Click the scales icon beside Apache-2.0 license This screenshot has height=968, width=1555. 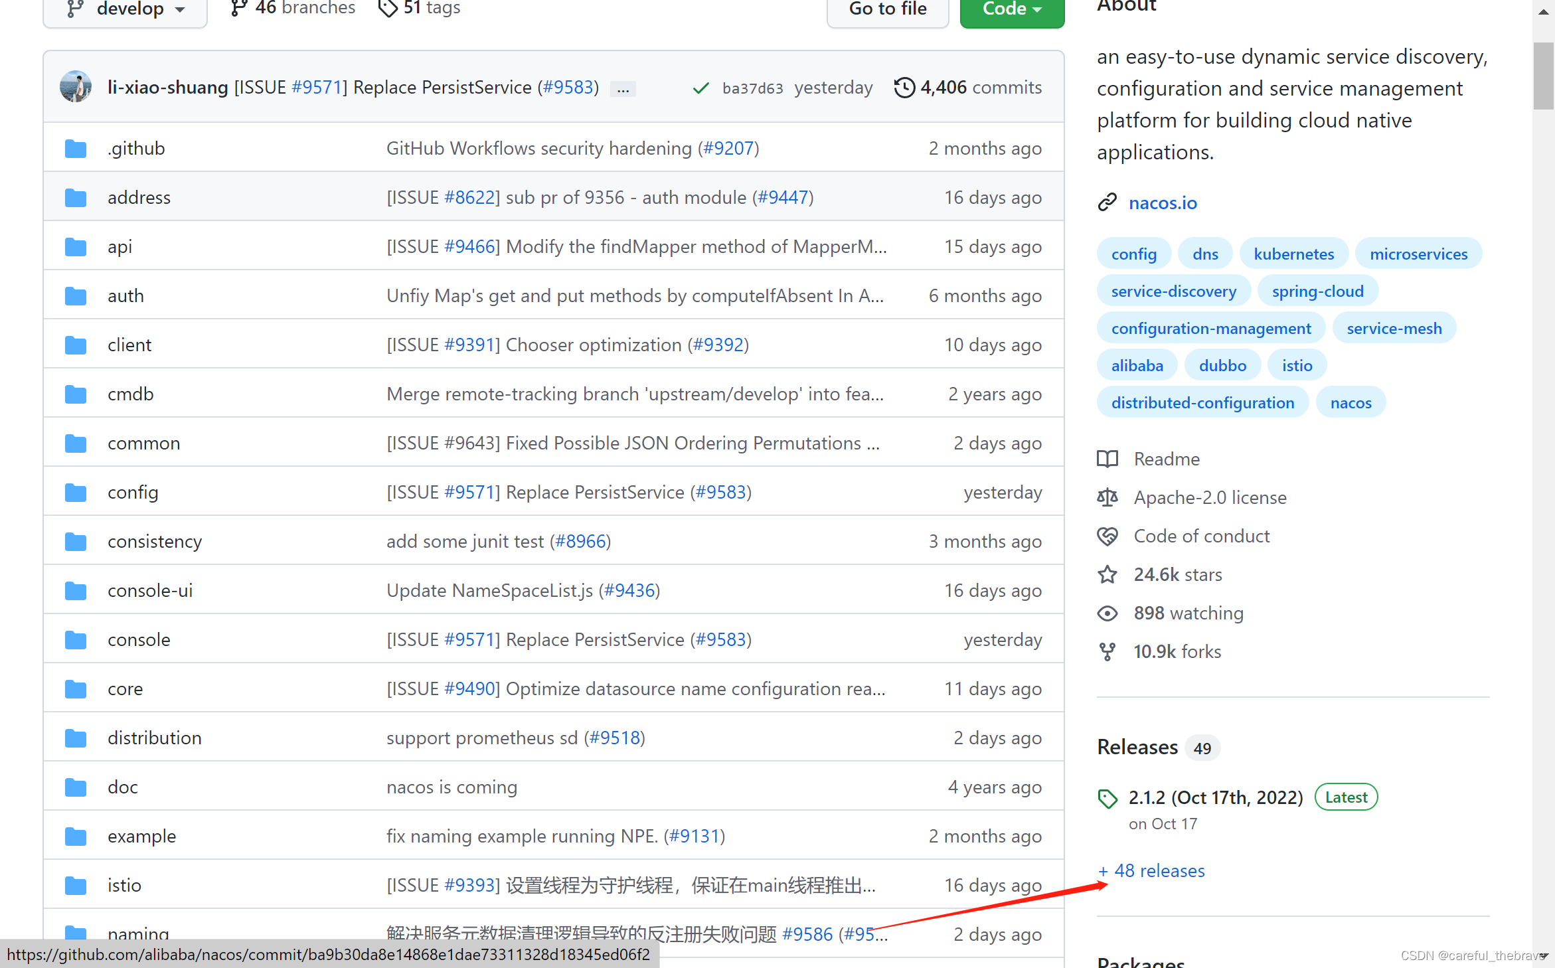click(1107, 497)
